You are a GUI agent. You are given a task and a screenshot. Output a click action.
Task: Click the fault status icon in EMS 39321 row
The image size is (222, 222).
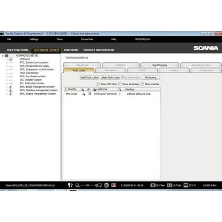(84, 94)
